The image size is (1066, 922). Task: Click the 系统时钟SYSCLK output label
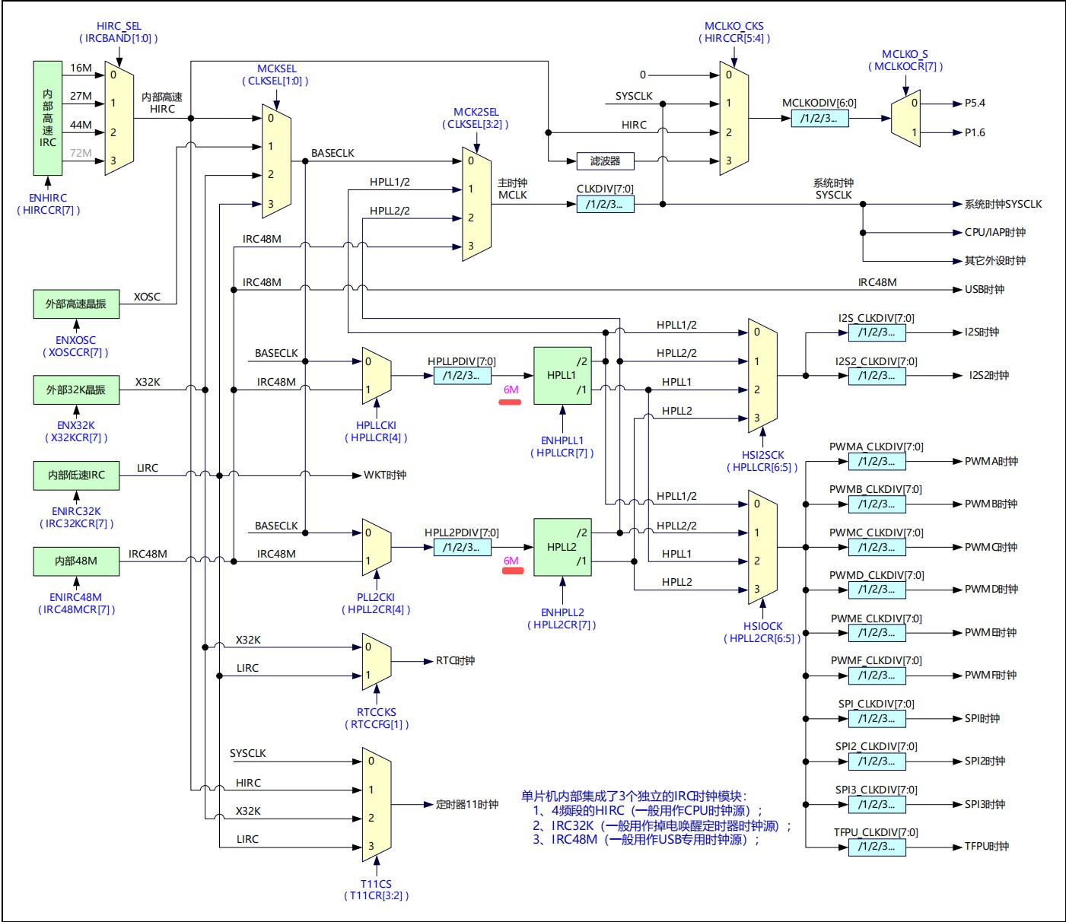coord(1003,204)
